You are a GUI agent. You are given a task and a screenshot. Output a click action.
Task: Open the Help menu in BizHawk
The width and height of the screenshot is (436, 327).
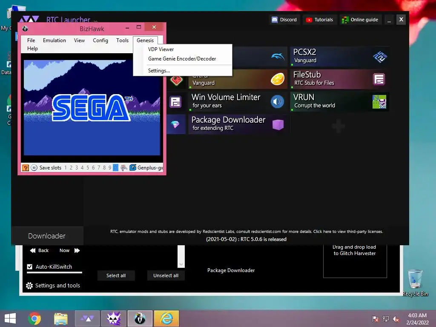point(32,49)
